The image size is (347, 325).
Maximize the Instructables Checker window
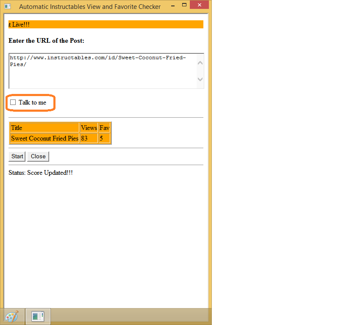pyautogui.click(x=184, y=5)
